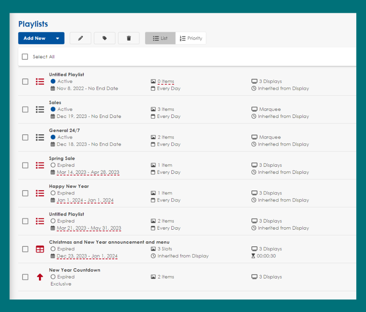Image resolution: width=366 pixels, height=312 pixels.
Task: Click the Mar 14, 2023 - Apr 28, 2023 date range
Action: tap(88, 172)
